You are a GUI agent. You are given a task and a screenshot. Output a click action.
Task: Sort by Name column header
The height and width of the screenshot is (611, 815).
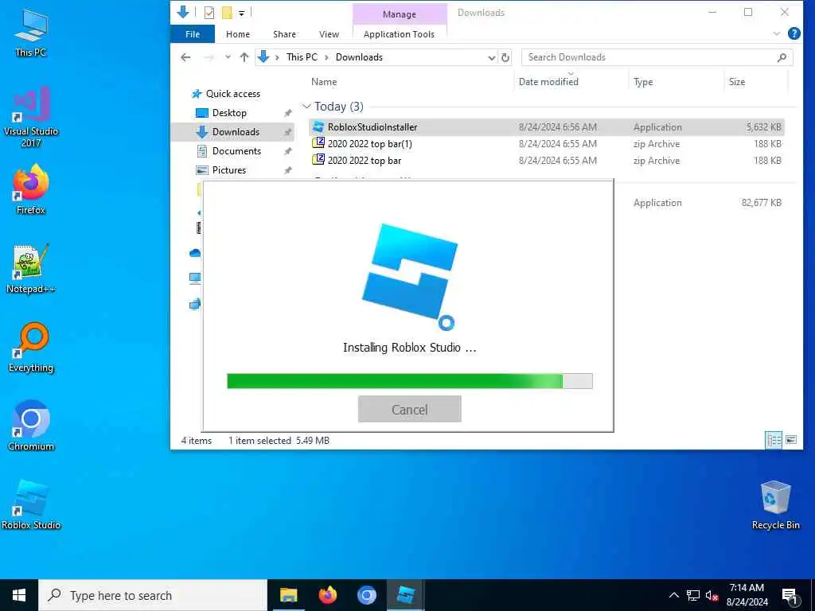click(324, 82)
